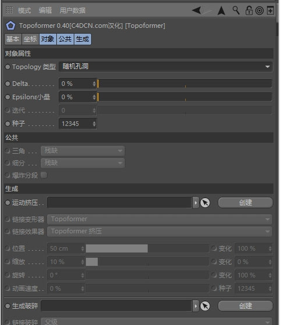Open the 链接变形器 Topoformer dropdown

[160, 219]
